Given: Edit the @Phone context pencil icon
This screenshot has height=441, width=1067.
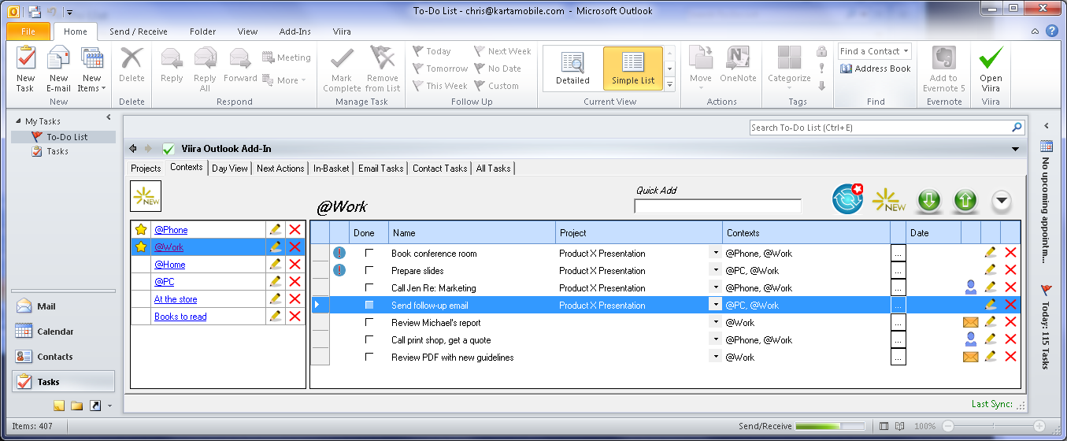Looking at the screenshot, I should tap(275, 229).
